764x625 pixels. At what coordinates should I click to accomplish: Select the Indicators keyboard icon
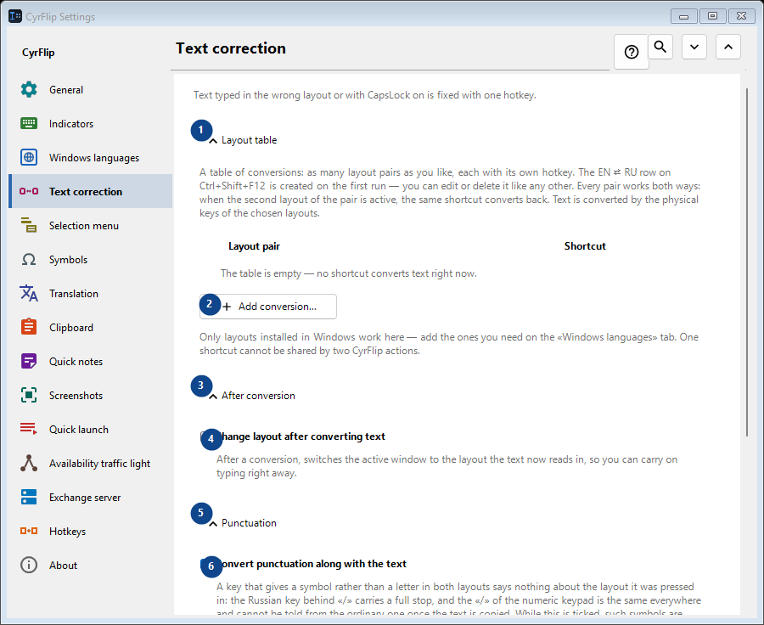click(x=29, y=123)
